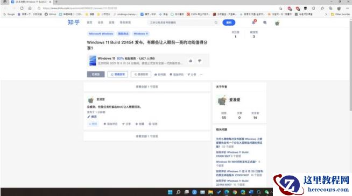Click the 查看回答 button

118,74
